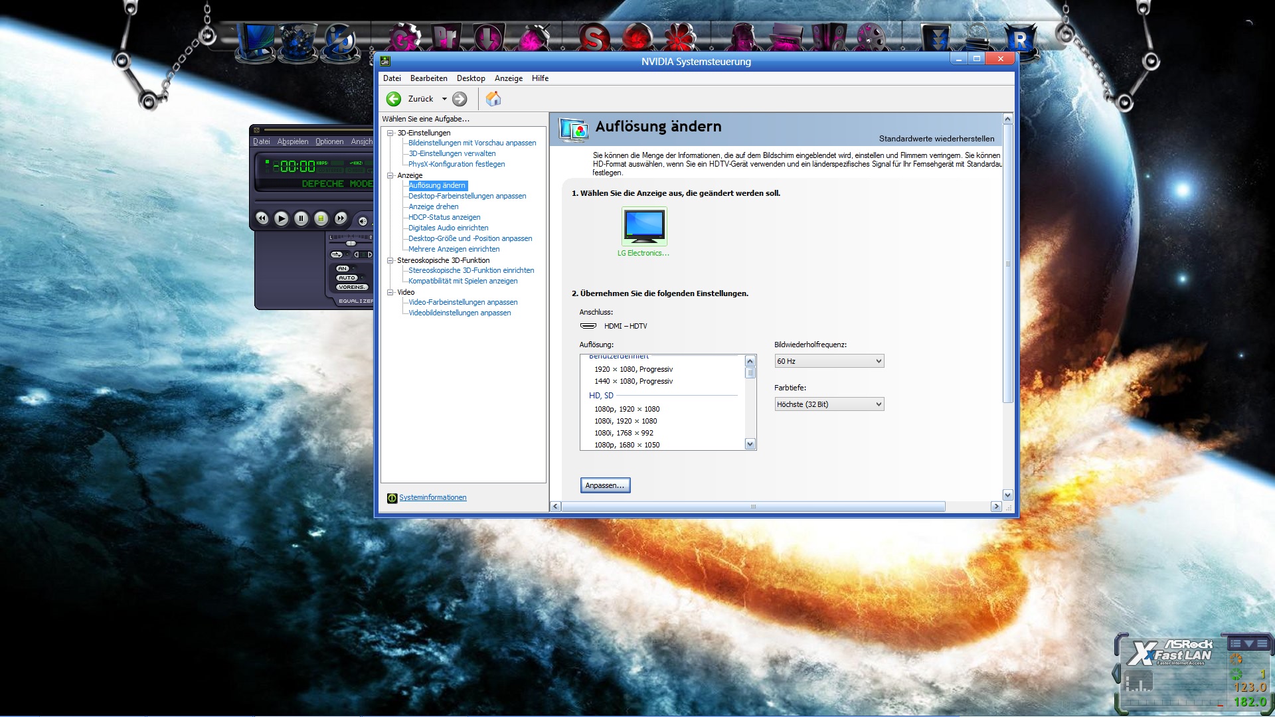Open Video-Farbeinstellungen anpassen task
1275x717 pixels.
click(463, 302)
